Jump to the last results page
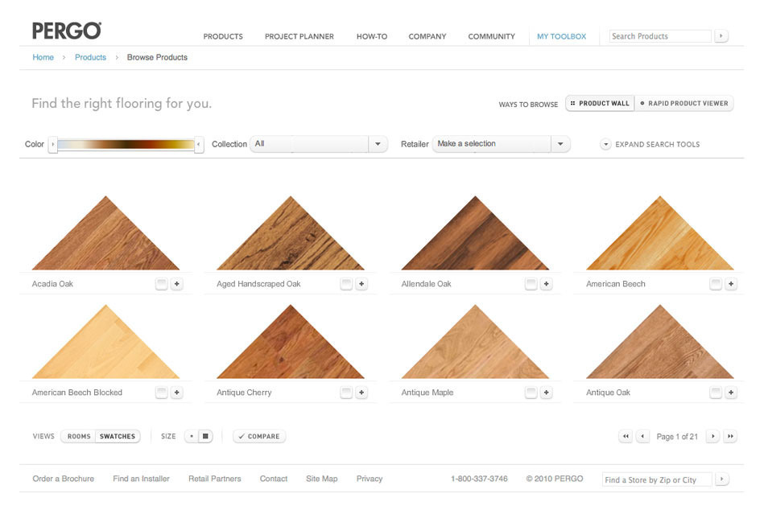The height and width of the screenshot is (506, 764). pos(730,436)
